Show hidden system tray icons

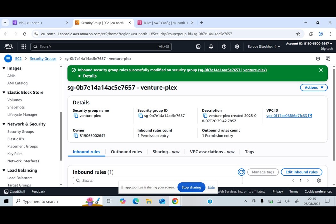(x=245, y=201)
